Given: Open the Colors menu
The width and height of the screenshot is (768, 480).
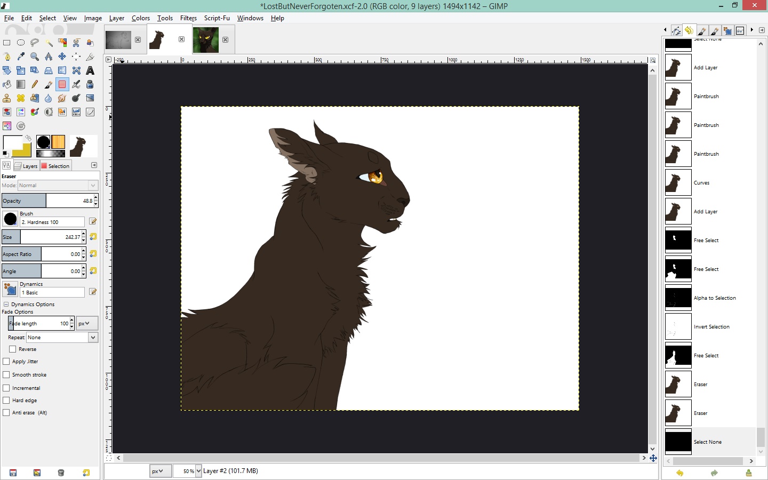Looking at the screenshot, I should [141, 18].
